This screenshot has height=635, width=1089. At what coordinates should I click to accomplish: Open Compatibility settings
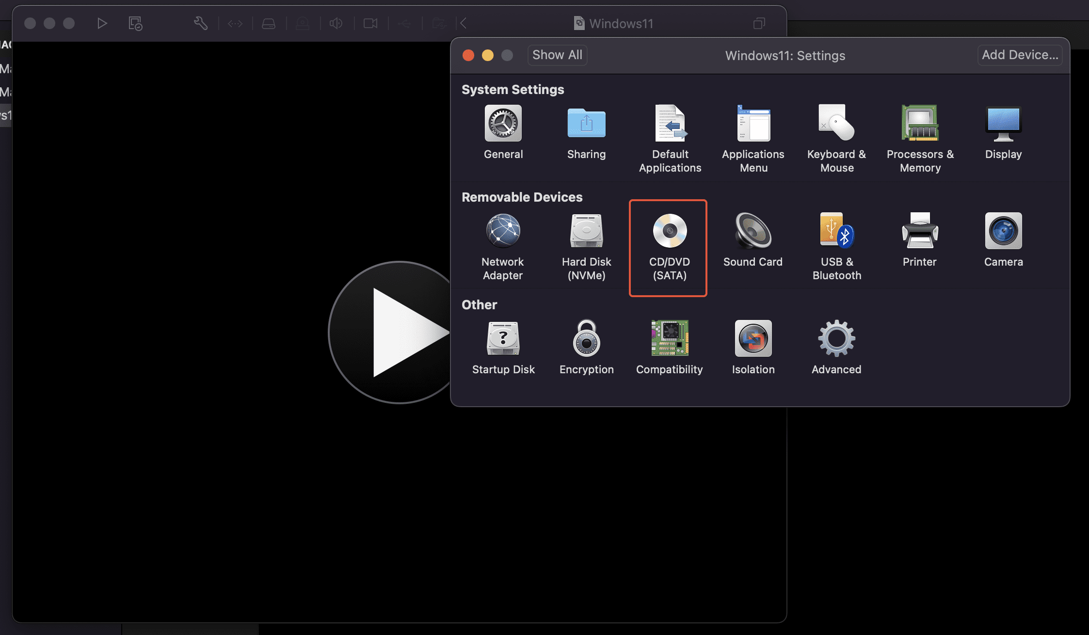670,348
